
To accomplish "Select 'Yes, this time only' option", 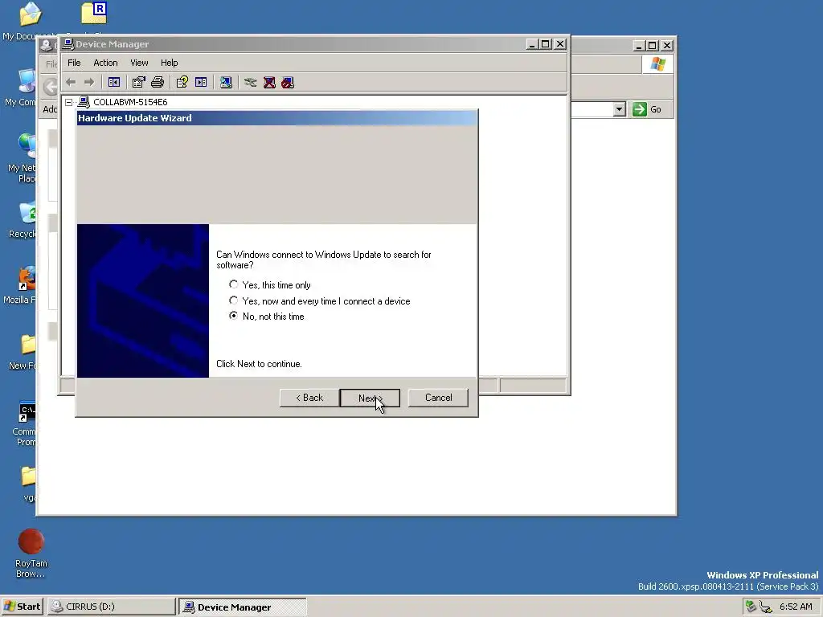I will click(234, 284).
